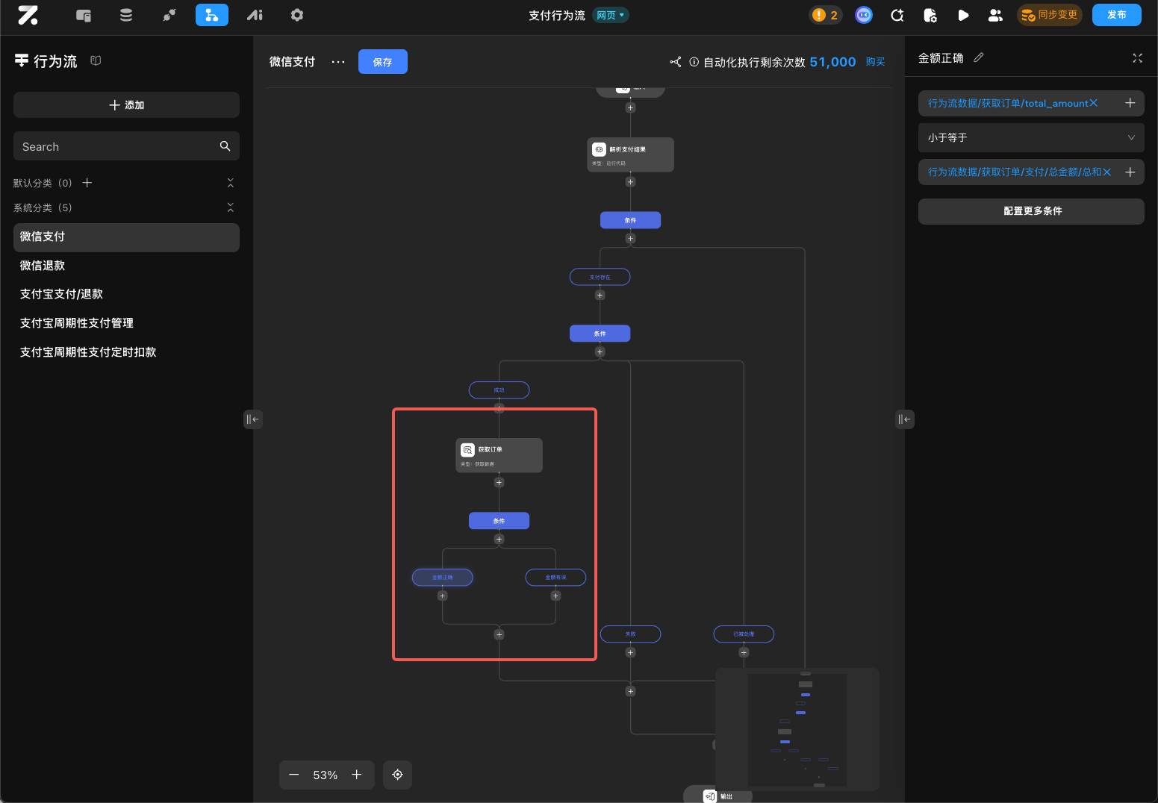1158x803 pixels.
Task: Collapse the left panel with side toggle
Action: pos(253,419)
